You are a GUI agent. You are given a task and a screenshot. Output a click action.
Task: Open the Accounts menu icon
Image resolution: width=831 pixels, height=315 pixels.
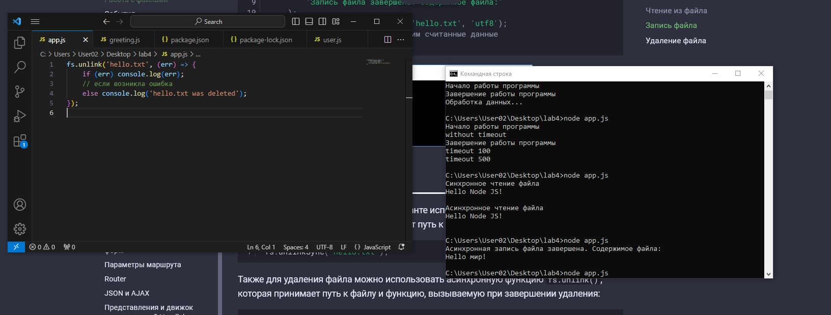(20, 205)
